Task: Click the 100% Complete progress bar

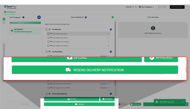Action: click(25, 23)
